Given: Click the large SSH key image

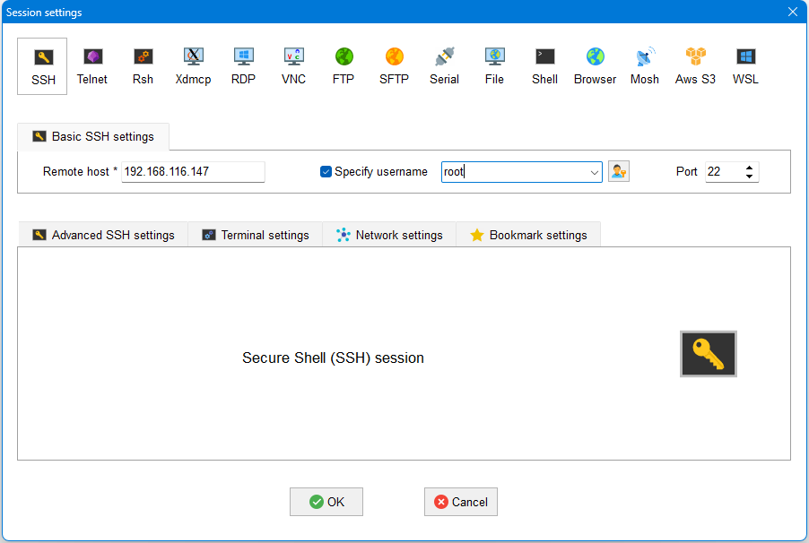Looking at the screenshot, I should tap(708, 354).
